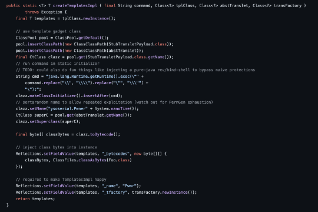Click the 'CtClass clazz' declaration
318x212 pixels.
(x=45, y=57)
